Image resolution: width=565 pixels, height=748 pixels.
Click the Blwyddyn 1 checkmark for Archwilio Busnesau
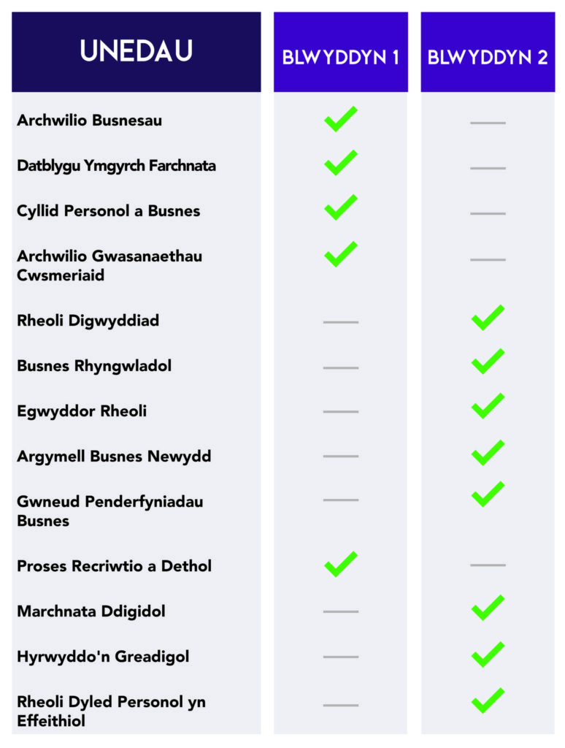[340, 120]
